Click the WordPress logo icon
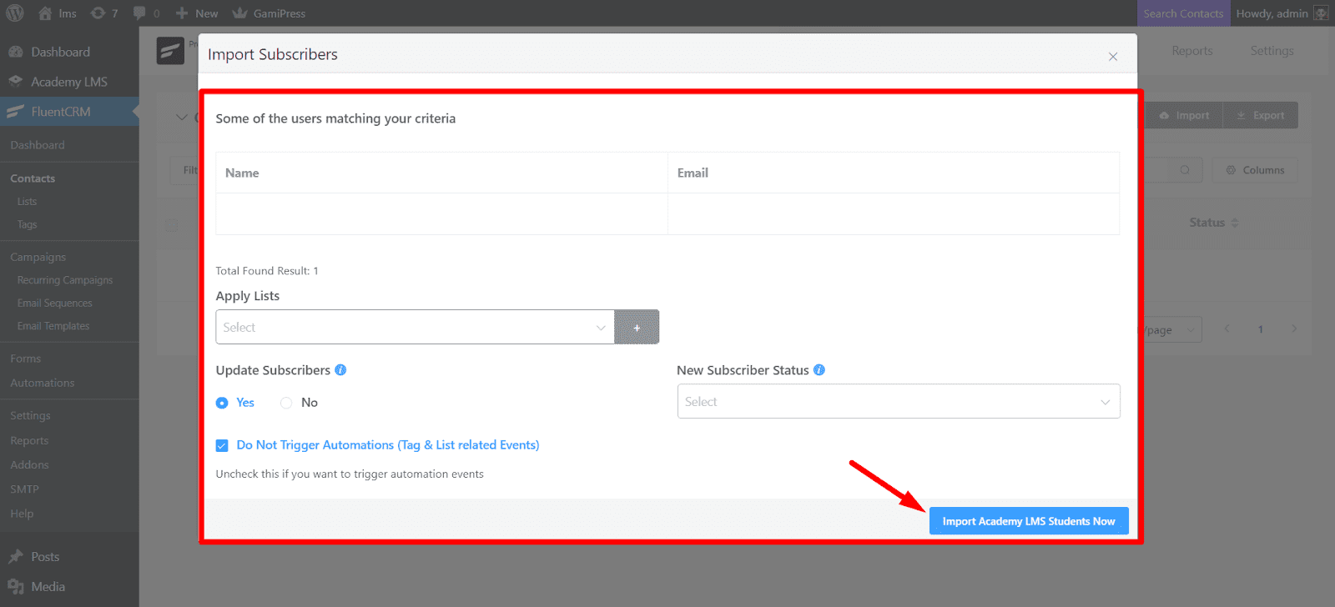Screen dimensions: 1335x607 click(15, 13)
